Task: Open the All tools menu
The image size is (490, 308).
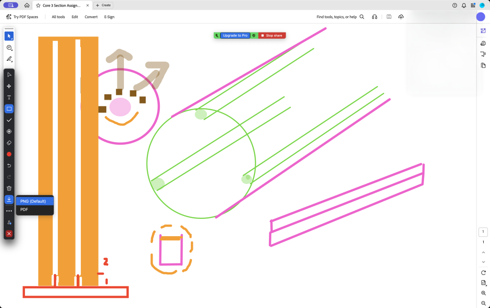Action: tap(58, 17)
